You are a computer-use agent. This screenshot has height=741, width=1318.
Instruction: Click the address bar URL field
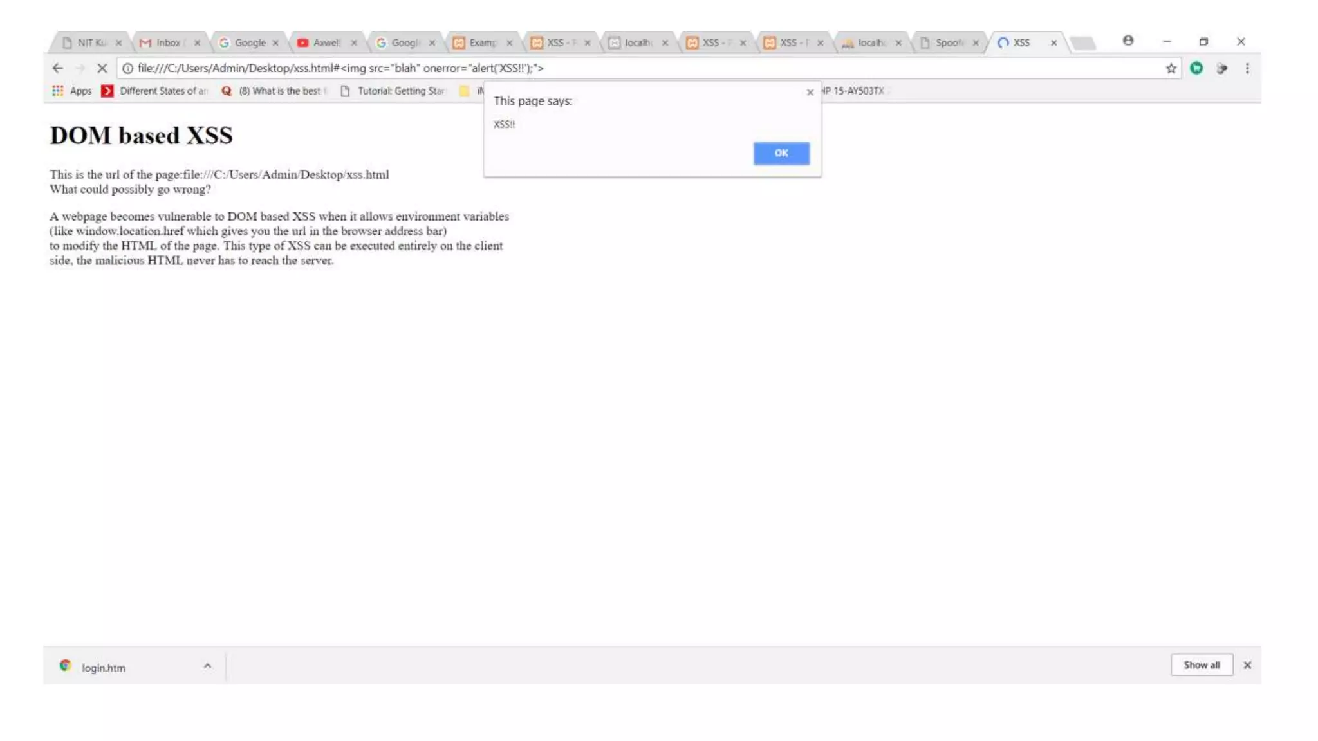(x=644, y=68)
